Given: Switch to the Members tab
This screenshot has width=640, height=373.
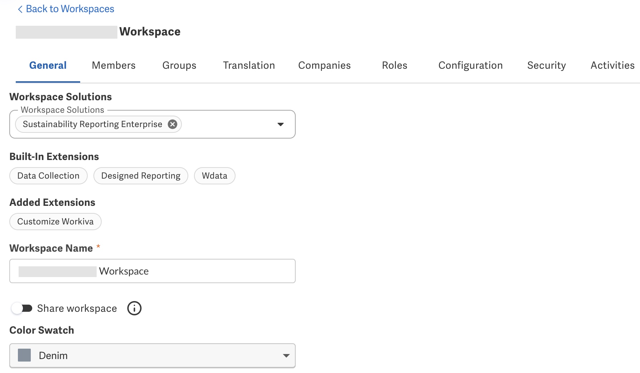Looking at the screenshot, I should 113,65.
